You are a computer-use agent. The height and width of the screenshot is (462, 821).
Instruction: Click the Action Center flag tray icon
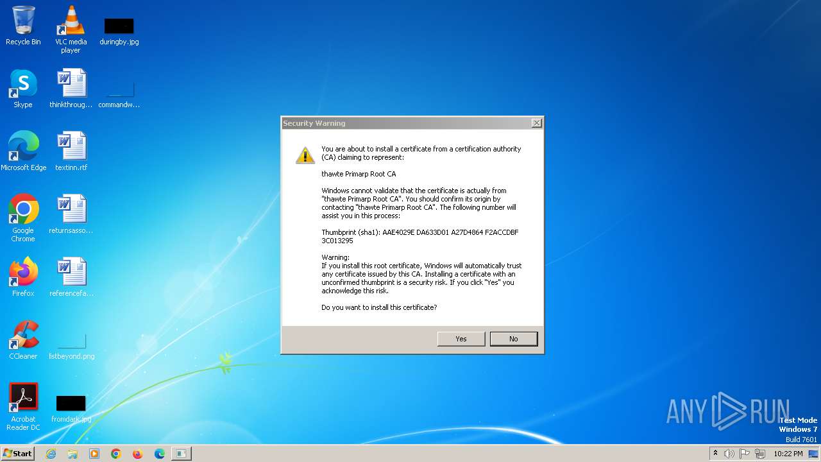tap(745, 454)
